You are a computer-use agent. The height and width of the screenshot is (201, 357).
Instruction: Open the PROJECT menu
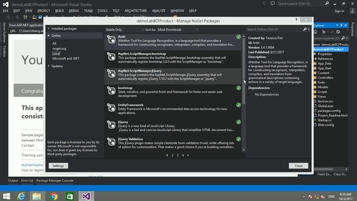click(44, 11)
